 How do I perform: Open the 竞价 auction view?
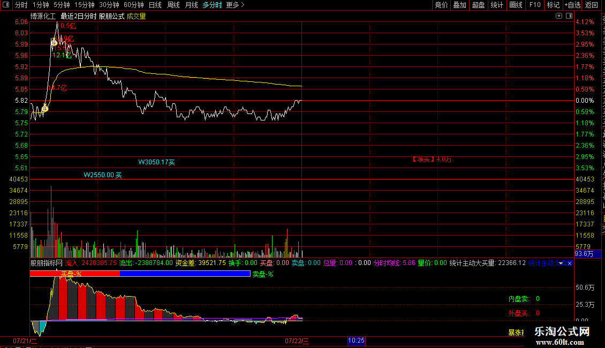(x=441, y=5)
